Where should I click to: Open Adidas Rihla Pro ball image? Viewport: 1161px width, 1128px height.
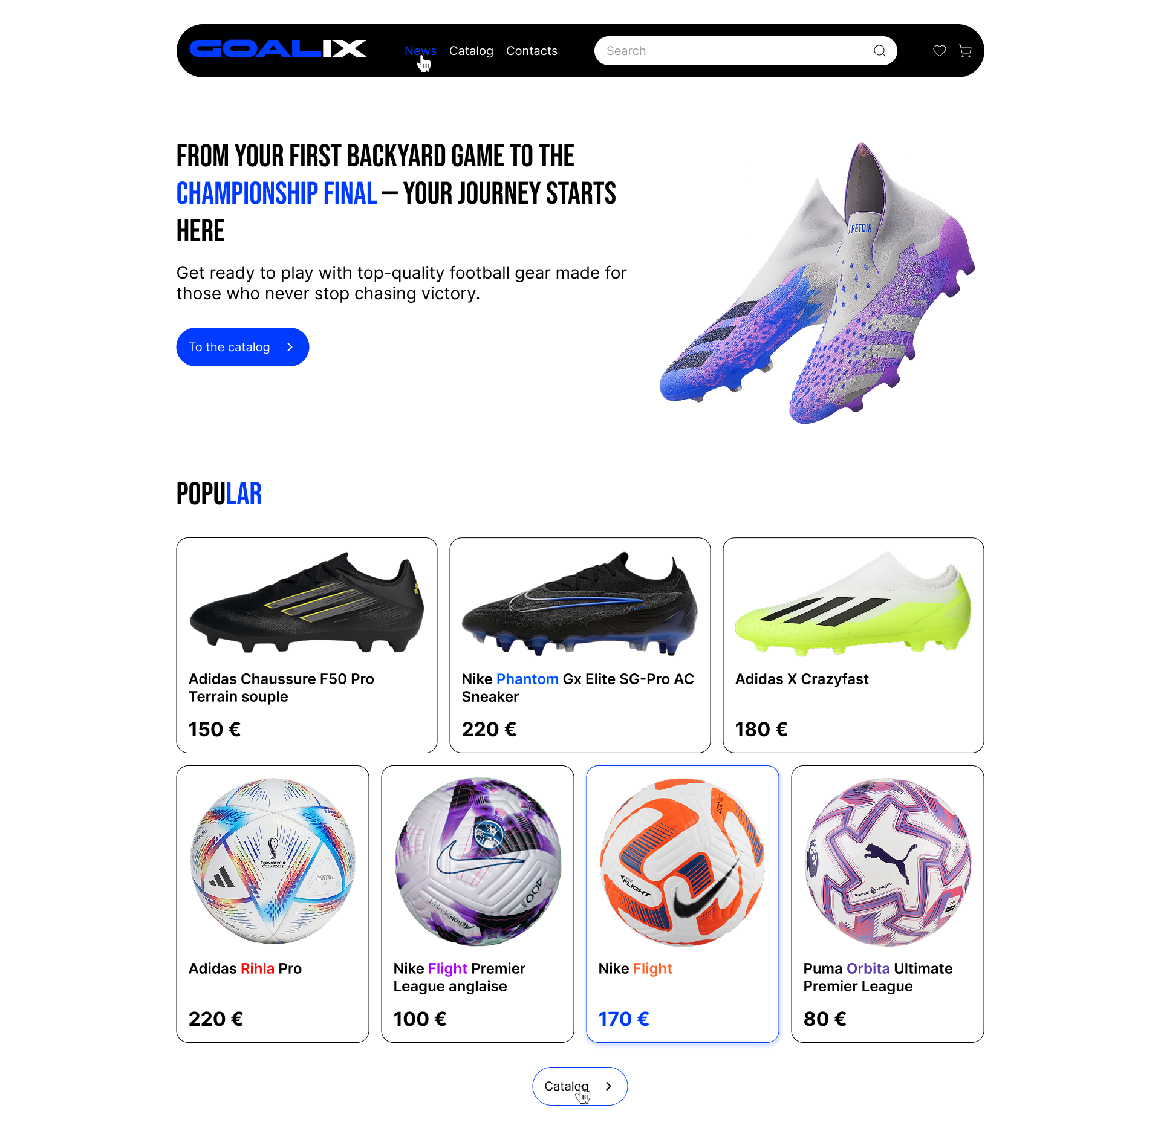[273, 861]
